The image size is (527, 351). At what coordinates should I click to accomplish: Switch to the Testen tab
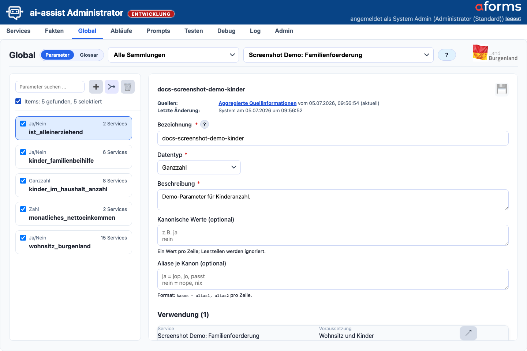(194, 31)
